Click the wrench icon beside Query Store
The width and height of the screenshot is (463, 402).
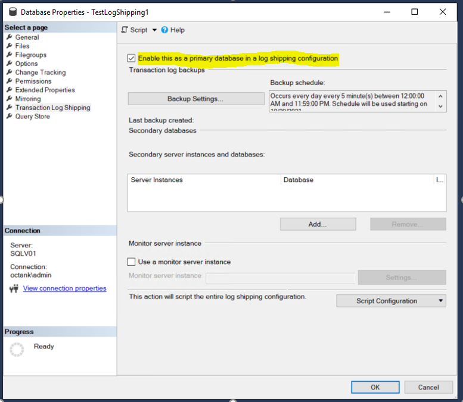click(10, 117)
